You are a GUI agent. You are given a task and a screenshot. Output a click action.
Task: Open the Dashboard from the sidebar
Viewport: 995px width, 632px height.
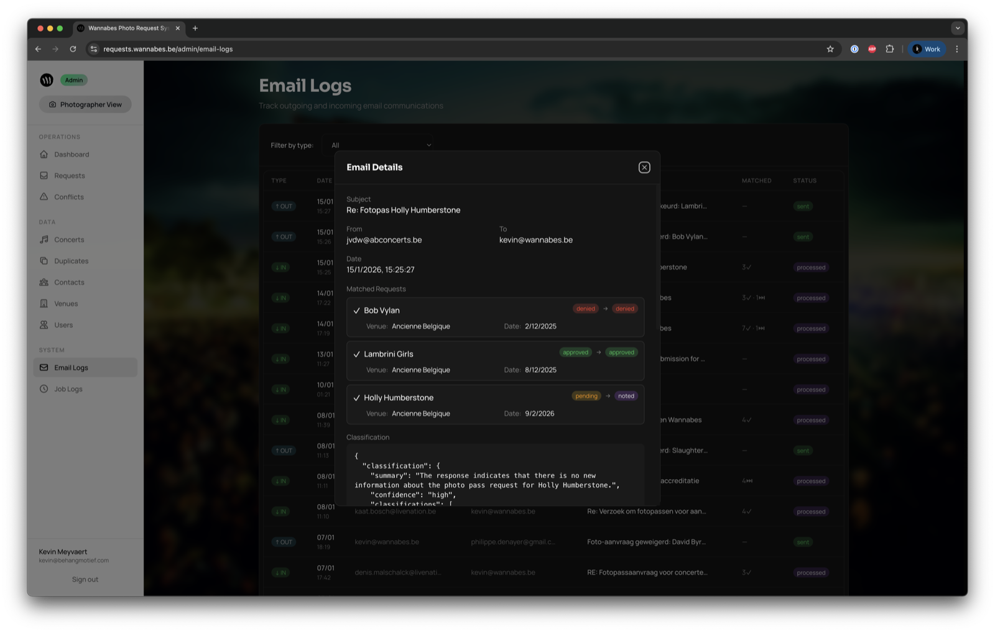click(71, 154)
